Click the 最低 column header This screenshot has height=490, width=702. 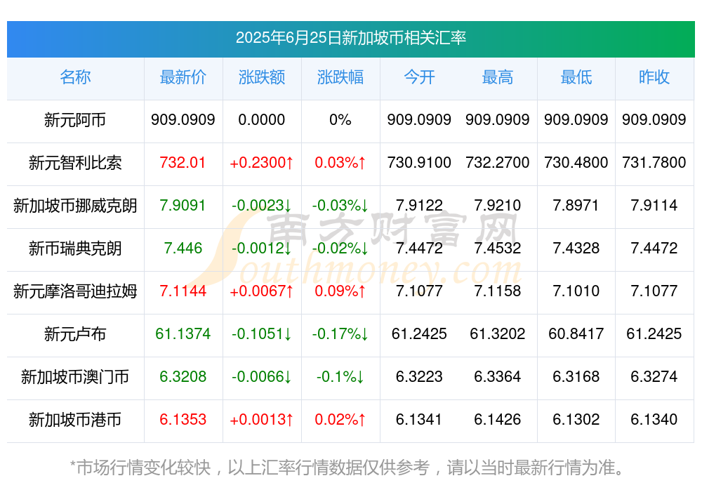pyautogui.click(x=576, y=77)
